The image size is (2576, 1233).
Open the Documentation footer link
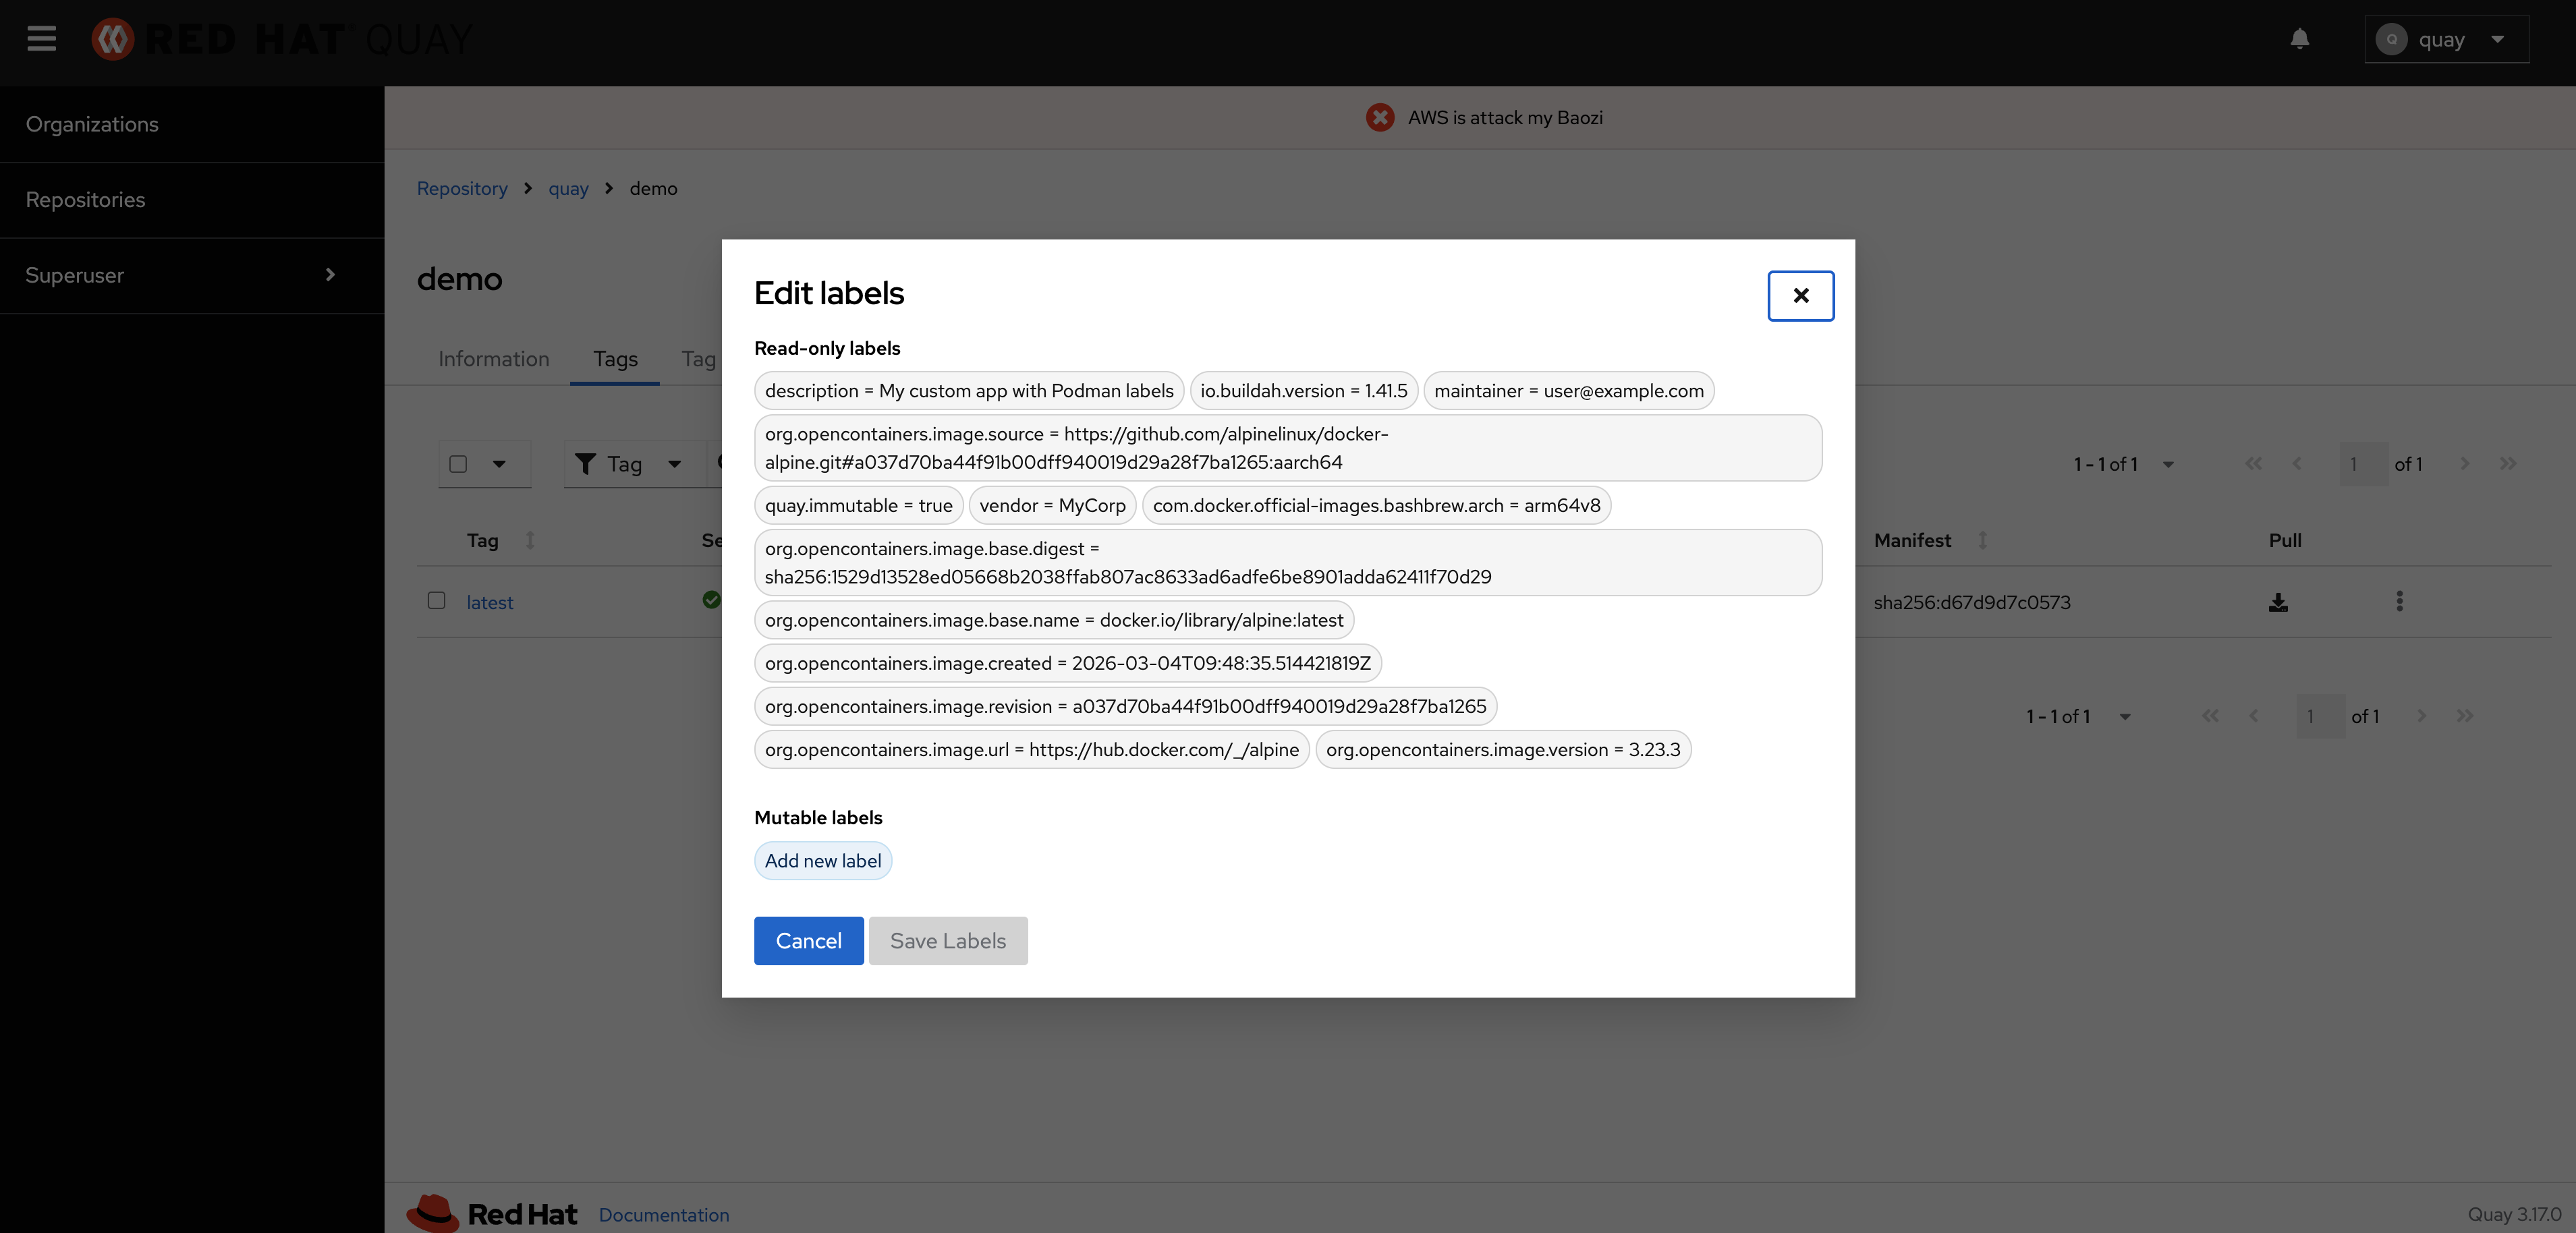pos(664,1214)
